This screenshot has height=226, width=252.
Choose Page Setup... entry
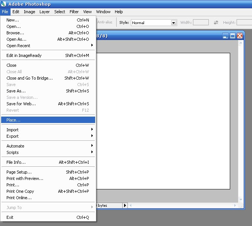click(x=48, y=172)
